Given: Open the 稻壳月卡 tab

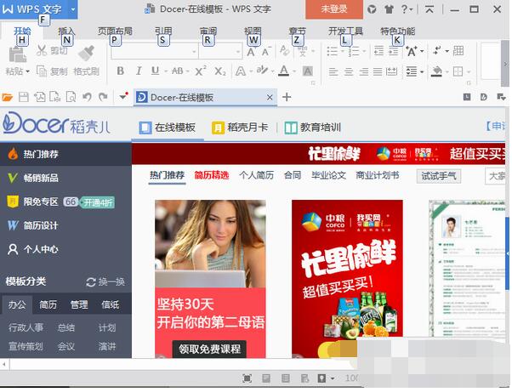Looking at the screenshot, I should pyautogui.click(x=240, y=128).
